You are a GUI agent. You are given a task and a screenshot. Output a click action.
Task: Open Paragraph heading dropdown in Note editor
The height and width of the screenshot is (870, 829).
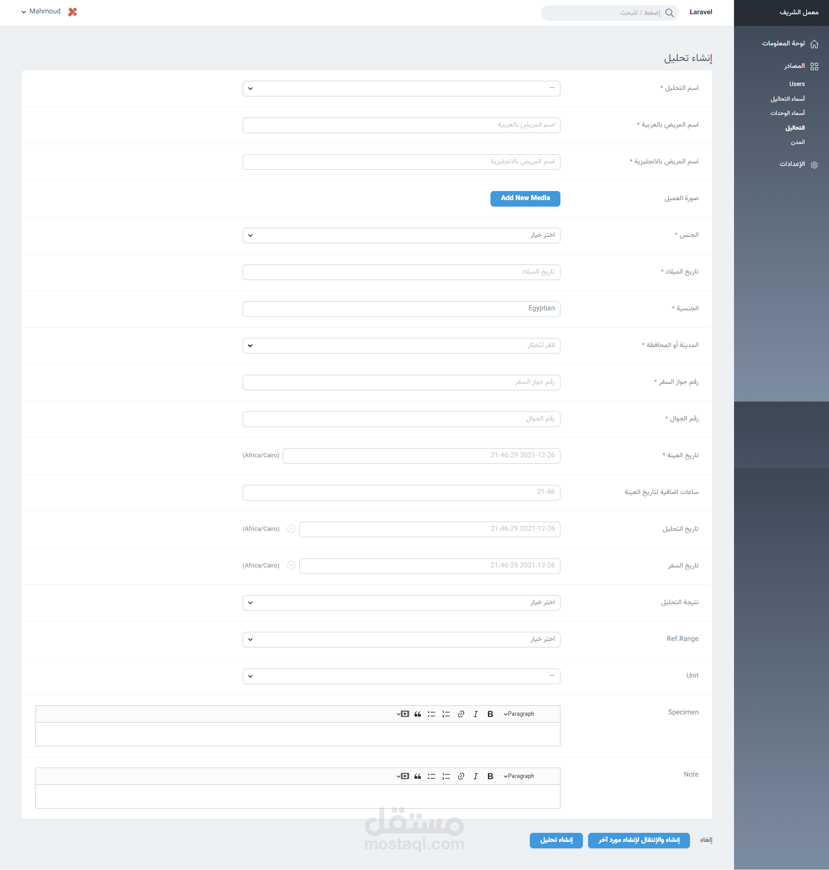519,776
